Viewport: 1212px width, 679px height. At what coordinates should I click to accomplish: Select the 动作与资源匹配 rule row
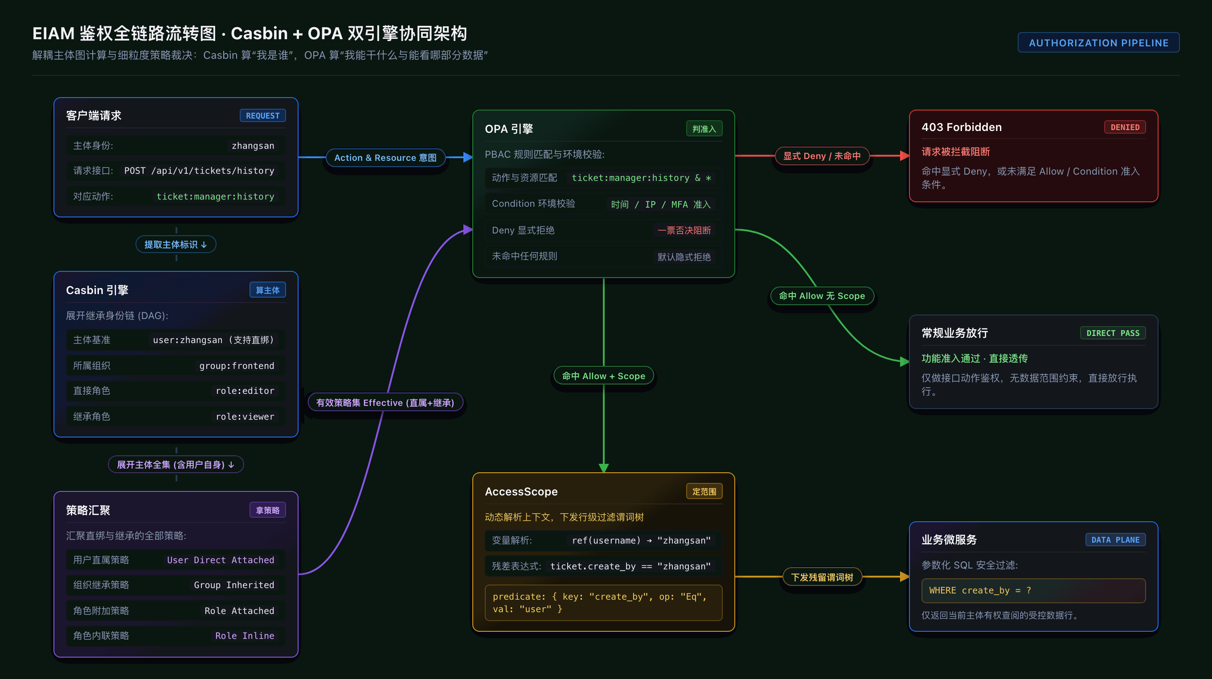[603, 178]
